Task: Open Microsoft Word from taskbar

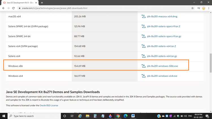Action: click(x=133, y=116)
